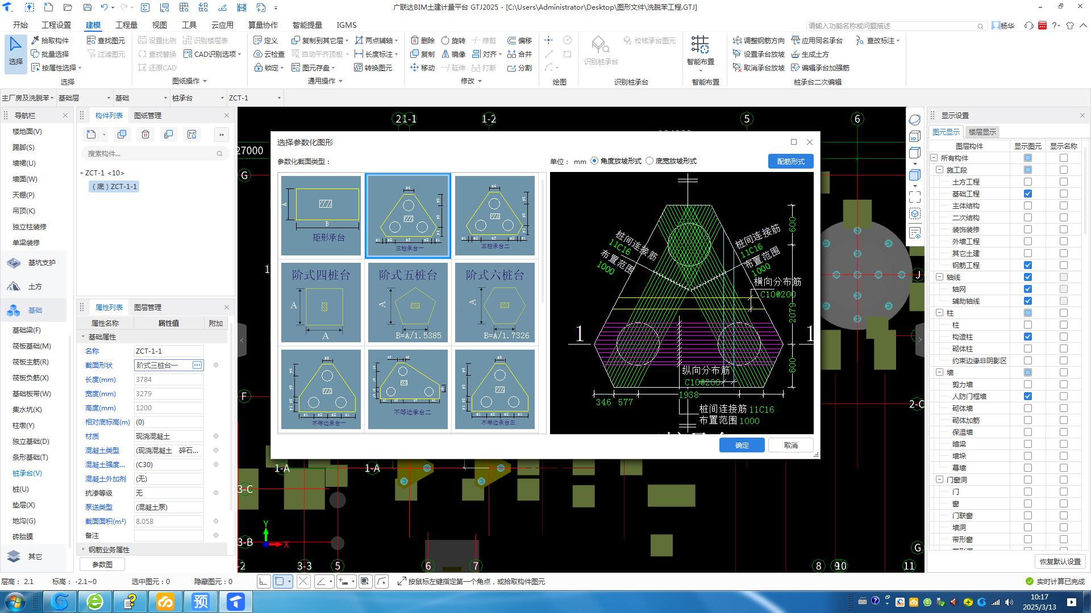Select 桩承台(V) in navigation list

click(27, 473)
